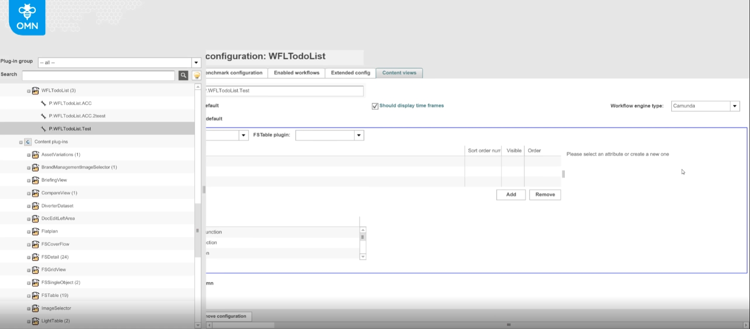Click the Content plug-ins category icon
750x329 pixels.
tap(28, 142)
